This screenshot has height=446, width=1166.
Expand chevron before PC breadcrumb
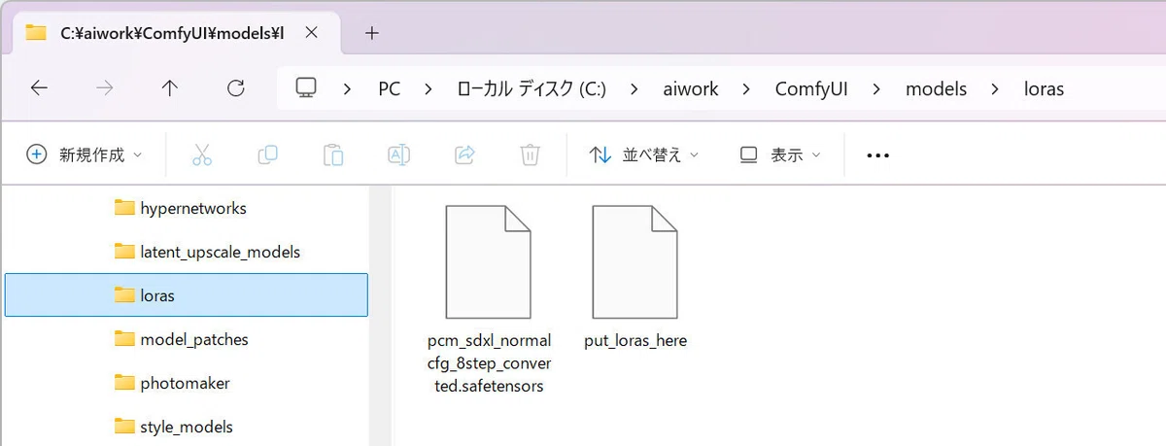(348, 89)
